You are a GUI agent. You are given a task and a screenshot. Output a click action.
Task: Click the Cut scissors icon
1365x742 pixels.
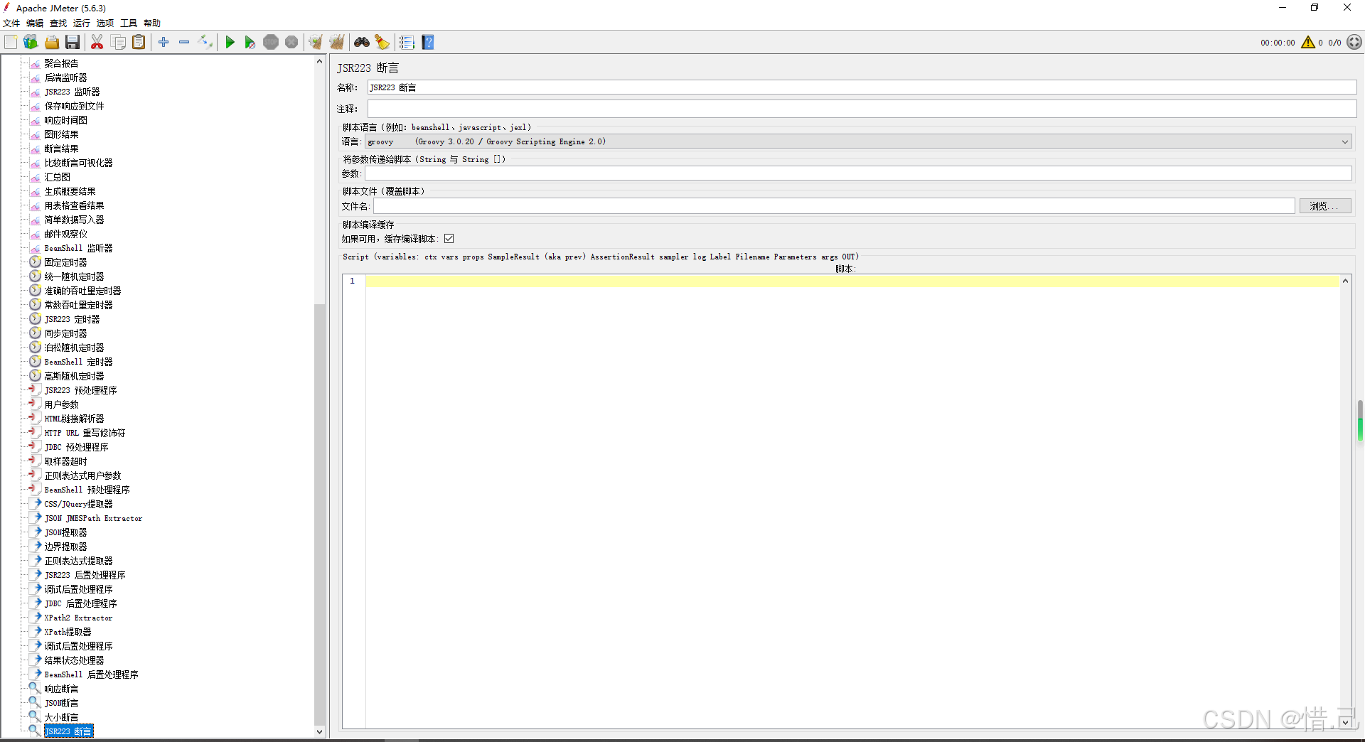click(x=97, y=43)
